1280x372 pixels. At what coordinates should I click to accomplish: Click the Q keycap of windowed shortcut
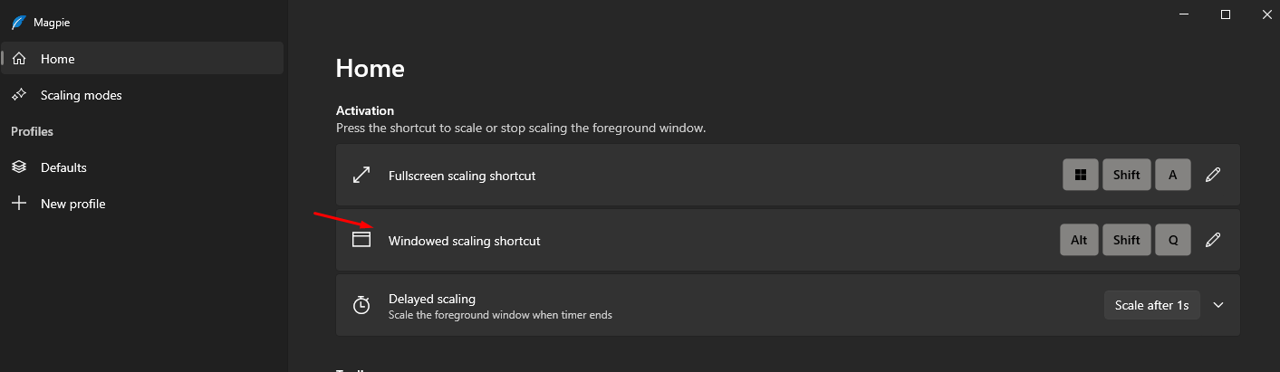(x=1173, y=240)
